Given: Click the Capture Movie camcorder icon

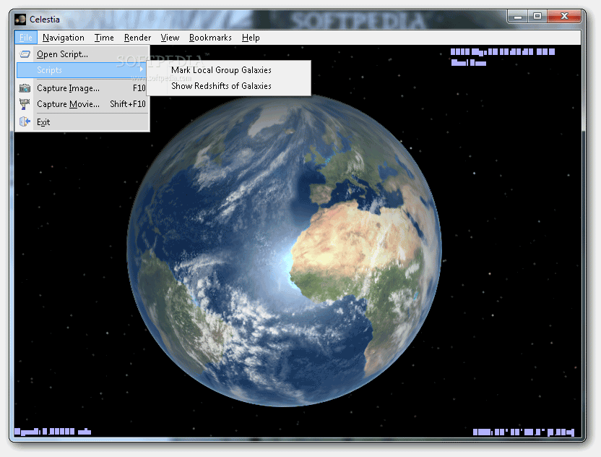Looking at the screenshot, I should point(25,104).
